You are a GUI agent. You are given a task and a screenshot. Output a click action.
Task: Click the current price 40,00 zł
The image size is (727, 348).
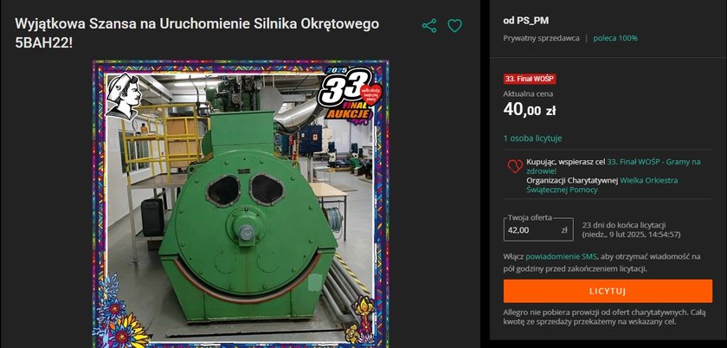point(530,111)
